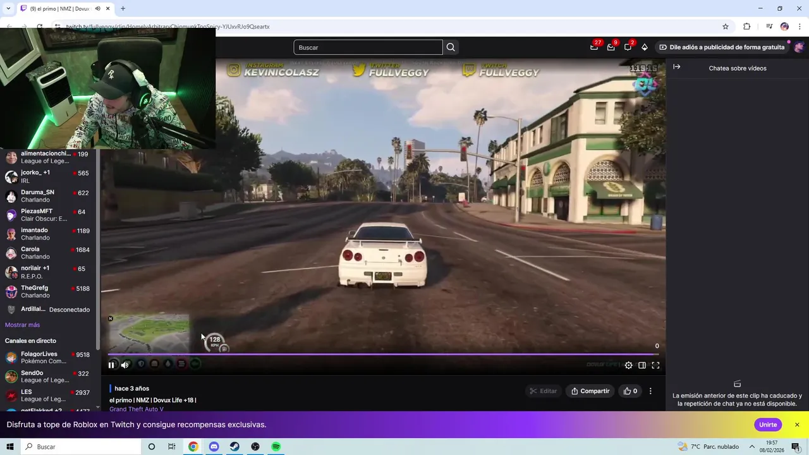Seek along the purple clip progress bar
Image resolution: width=809 pixels, height=455 pixels.
pos(383,355)
